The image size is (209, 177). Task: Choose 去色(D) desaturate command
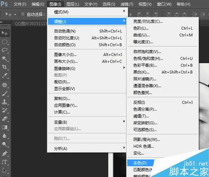point(141,163)
